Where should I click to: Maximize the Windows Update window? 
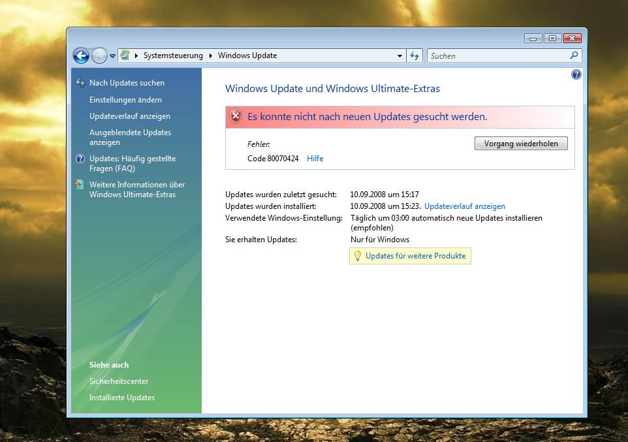553,38
